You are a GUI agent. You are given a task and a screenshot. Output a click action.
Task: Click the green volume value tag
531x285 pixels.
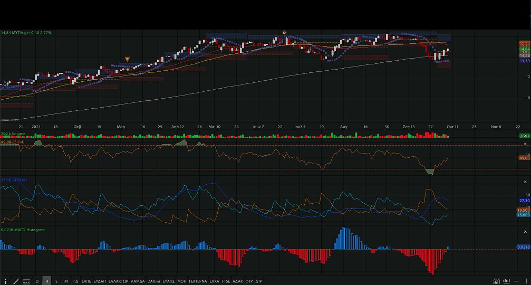click(525, 136)
